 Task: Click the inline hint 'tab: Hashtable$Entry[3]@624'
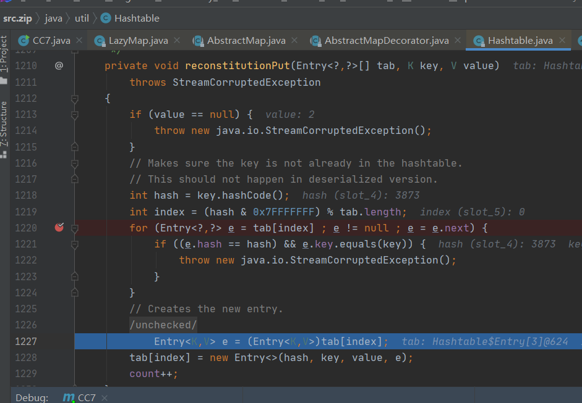[485, 341]
